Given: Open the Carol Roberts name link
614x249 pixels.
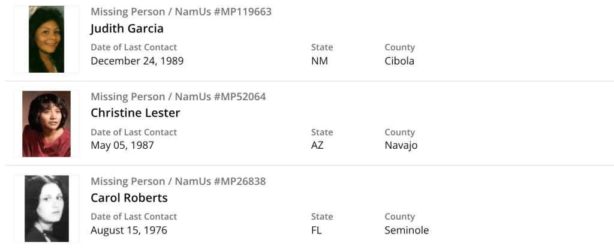Looking at the screenshot, I should 129,197.
